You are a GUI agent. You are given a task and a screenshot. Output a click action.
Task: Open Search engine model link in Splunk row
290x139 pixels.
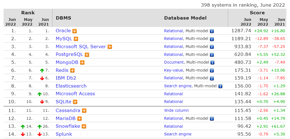tap(178, 134)
